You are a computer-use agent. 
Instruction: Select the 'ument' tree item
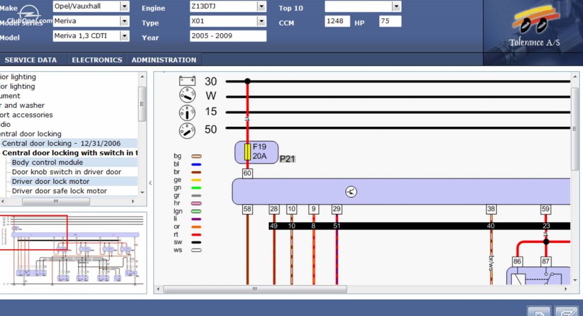(10, 95)
